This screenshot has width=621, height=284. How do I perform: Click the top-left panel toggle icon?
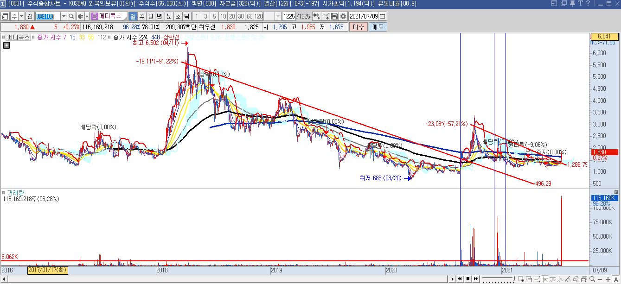pos(5,16)
